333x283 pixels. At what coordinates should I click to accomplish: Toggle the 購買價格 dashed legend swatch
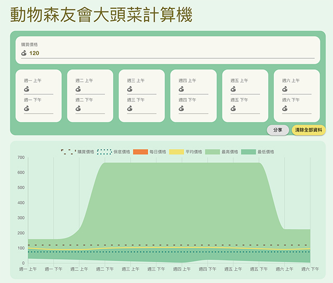pyautogui.click(x=68, y=152)
